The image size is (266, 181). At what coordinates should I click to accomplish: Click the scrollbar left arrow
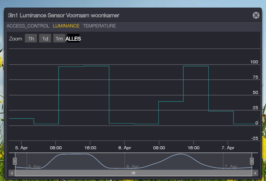[12, 173]
